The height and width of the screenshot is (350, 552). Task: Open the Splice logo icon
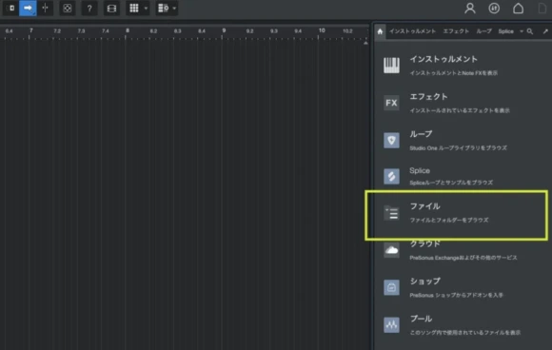click(x=391, y=176)
